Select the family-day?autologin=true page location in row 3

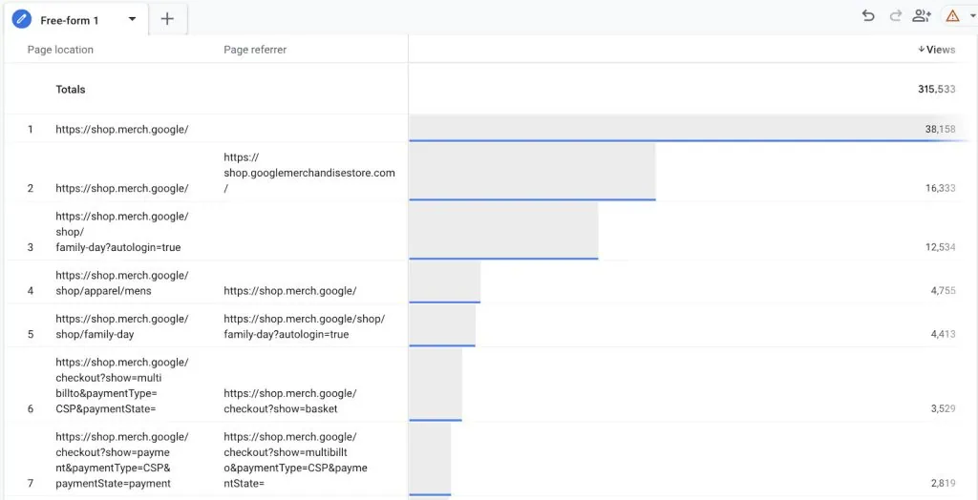pos(122,232)
